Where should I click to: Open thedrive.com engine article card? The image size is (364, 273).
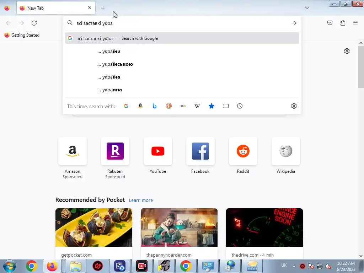pos(264,233)
